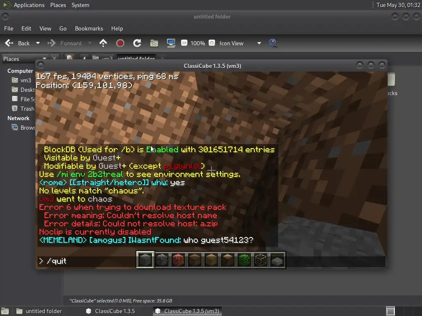Click the 'Error 6' texture pack error line
The image size is (422, 316).
(132, 207)
